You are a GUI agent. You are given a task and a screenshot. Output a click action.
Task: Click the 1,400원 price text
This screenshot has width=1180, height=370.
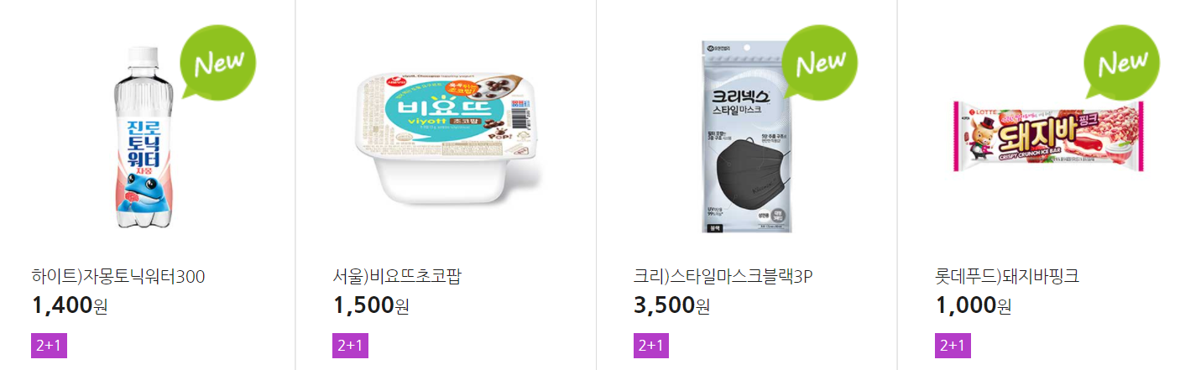coord(70,306)
